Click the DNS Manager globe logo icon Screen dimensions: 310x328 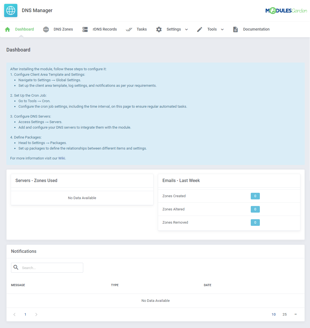click(x=11, y=10)
